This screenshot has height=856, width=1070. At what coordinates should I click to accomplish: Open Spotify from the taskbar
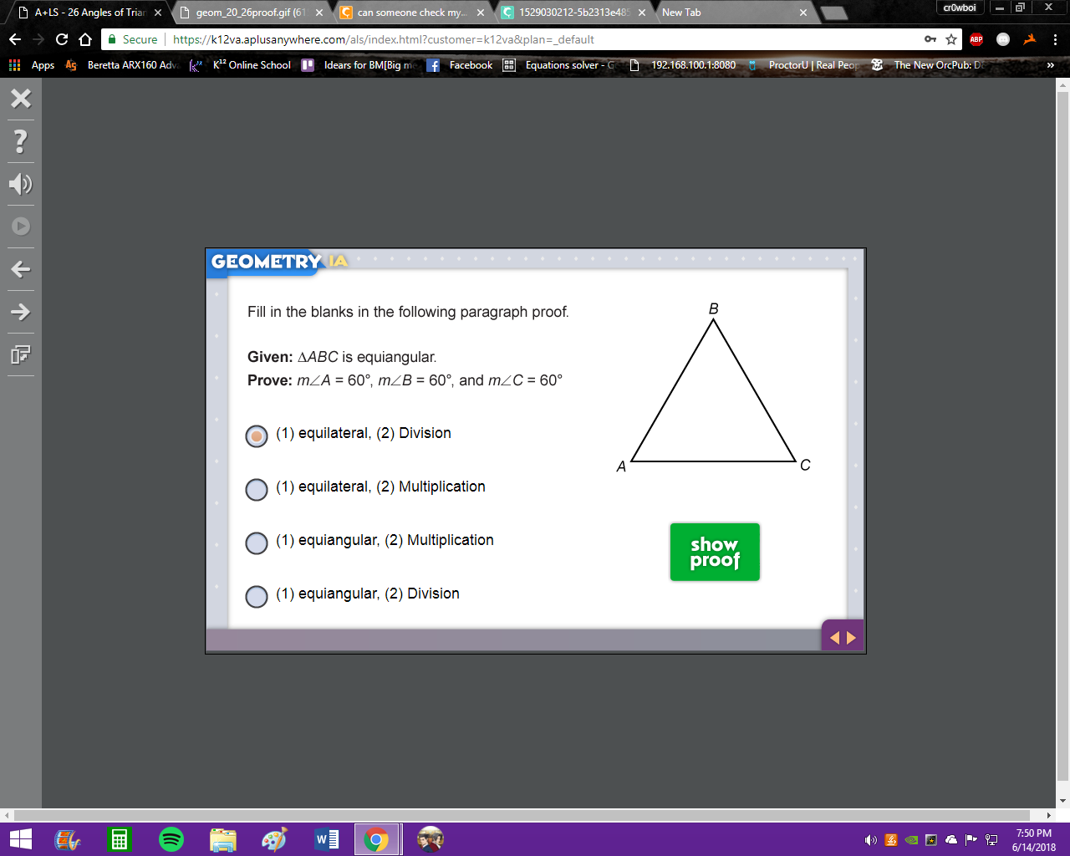click(x=171, y=839)
